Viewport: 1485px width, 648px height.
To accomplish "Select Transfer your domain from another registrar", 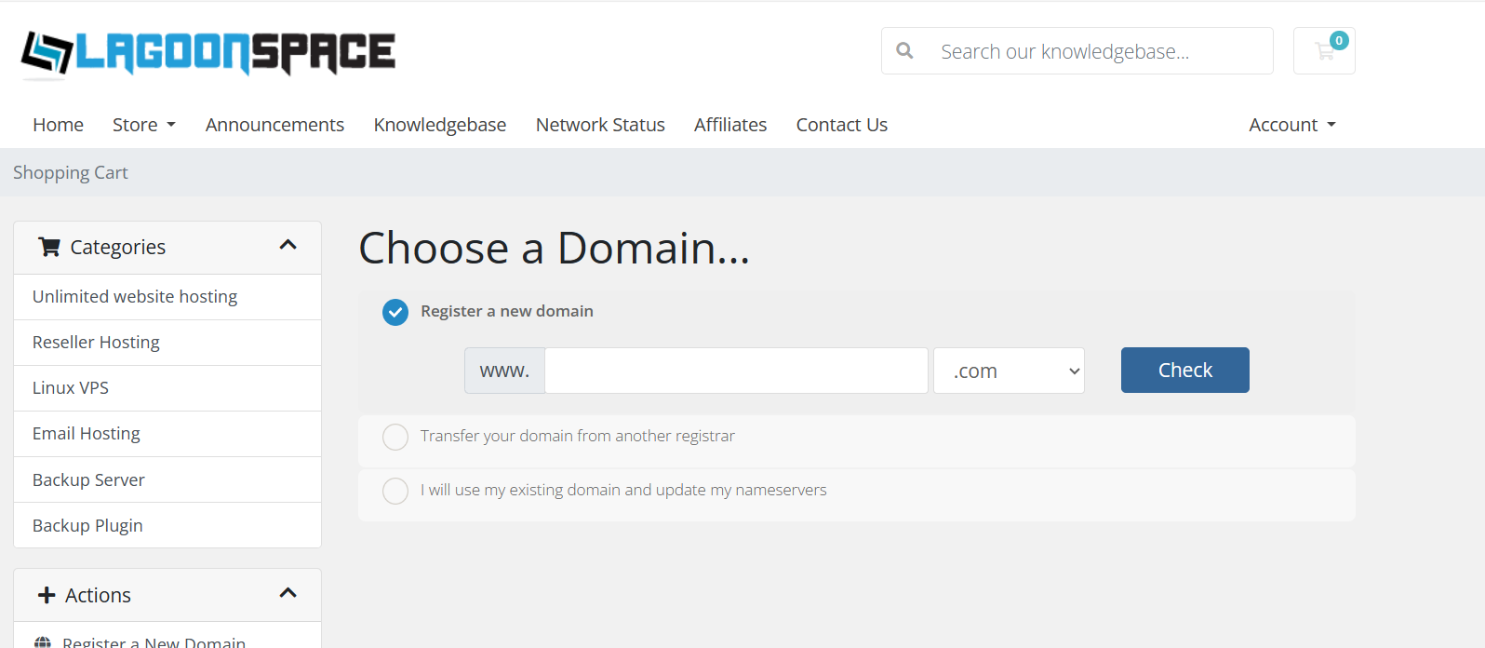I will (395, 437).
